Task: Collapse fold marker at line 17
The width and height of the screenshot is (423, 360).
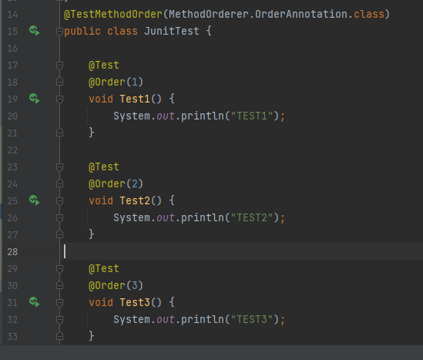Action: pyautogui.click(x=59, y=66)
